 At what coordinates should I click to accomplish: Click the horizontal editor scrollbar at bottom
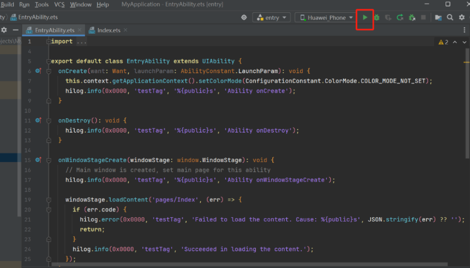250,264
